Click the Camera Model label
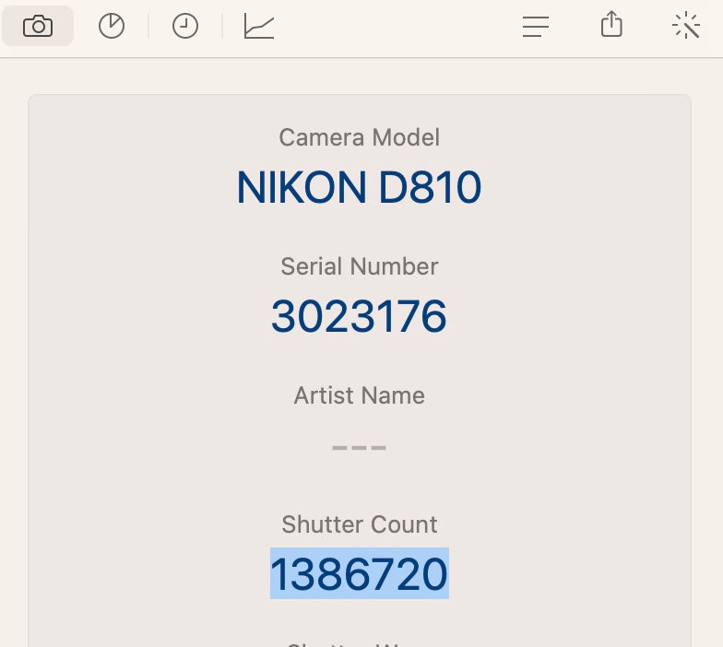The height and width of the screenshot is (647, 723). click(x=360, y=137)
